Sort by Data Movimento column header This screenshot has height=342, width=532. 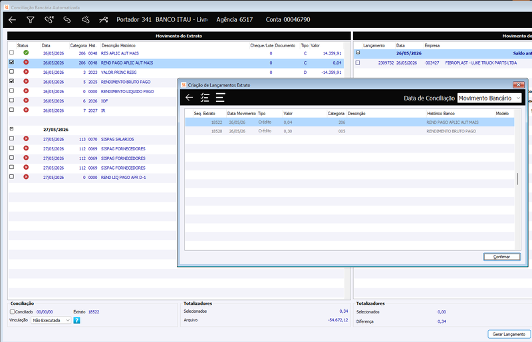pos(241,113)
